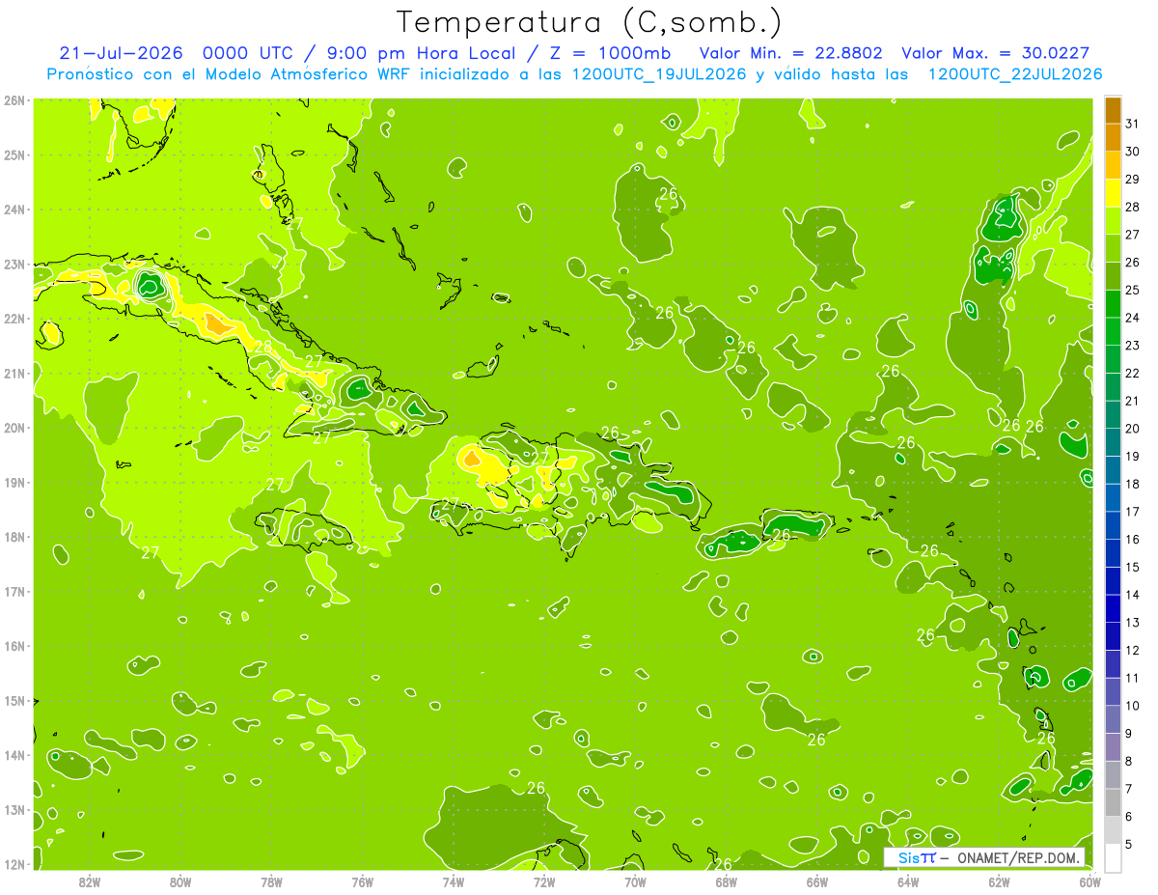Viewport: 1158px width, 895px height.
Task: Pick the white swatch below 5
Action: tap(1113, 857)
